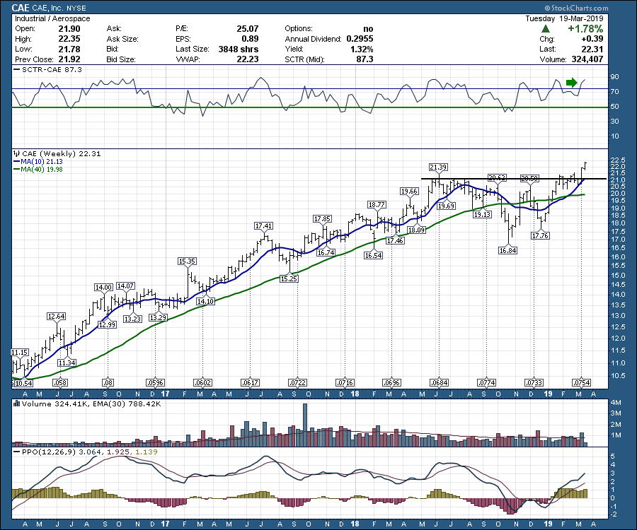Select the Open value 21.90

point(69,29)
